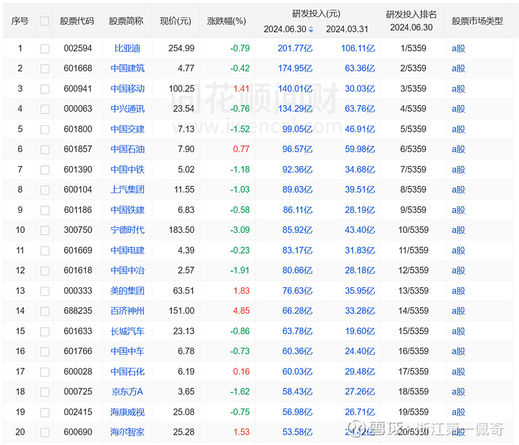The height and width of the screenshot is (445, 519).
Task: Tick the 宁德时代 row checkbox
Action: [x=45, y=230]
